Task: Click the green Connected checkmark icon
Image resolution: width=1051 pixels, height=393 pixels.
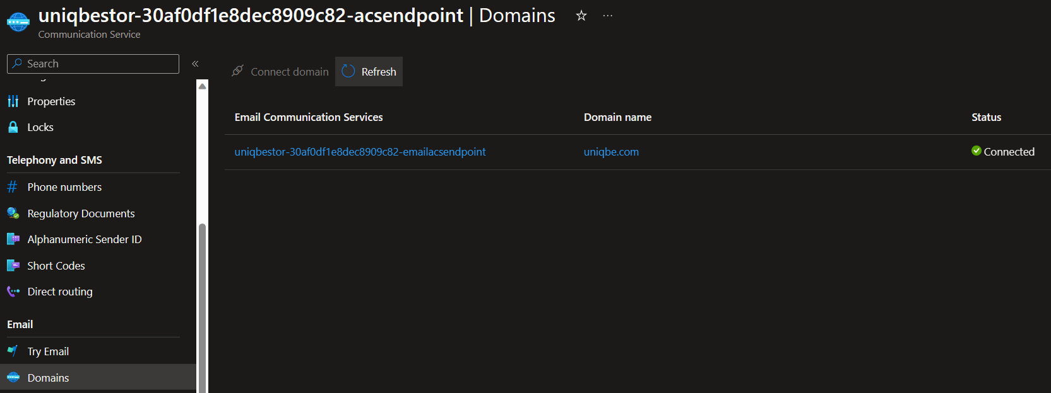Action: (x=977, y=151)
